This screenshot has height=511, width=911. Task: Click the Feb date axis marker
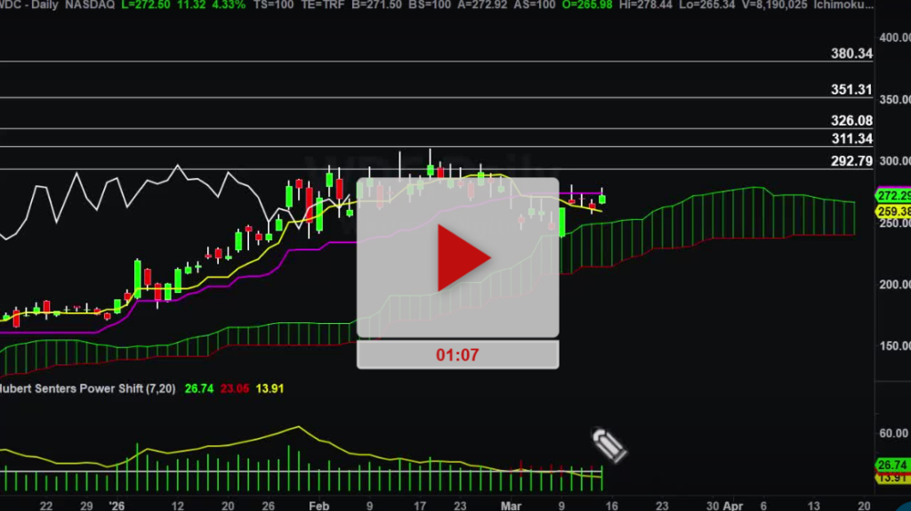(319, 505)
